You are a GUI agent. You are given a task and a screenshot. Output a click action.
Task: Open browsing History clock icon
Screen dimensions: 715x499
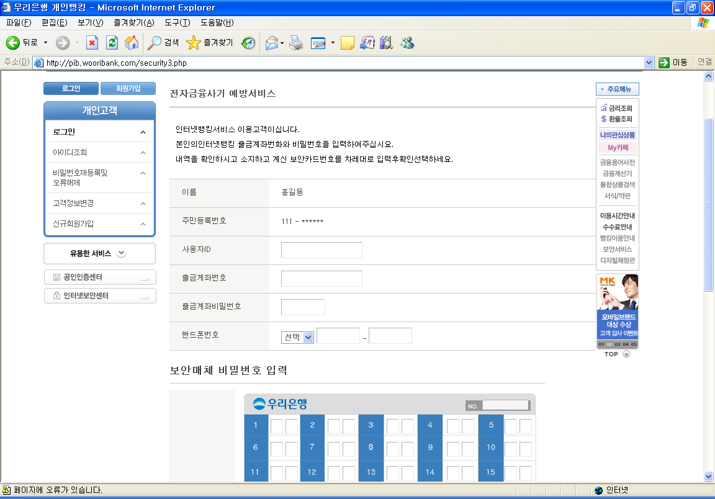click(x=248, y=43)
